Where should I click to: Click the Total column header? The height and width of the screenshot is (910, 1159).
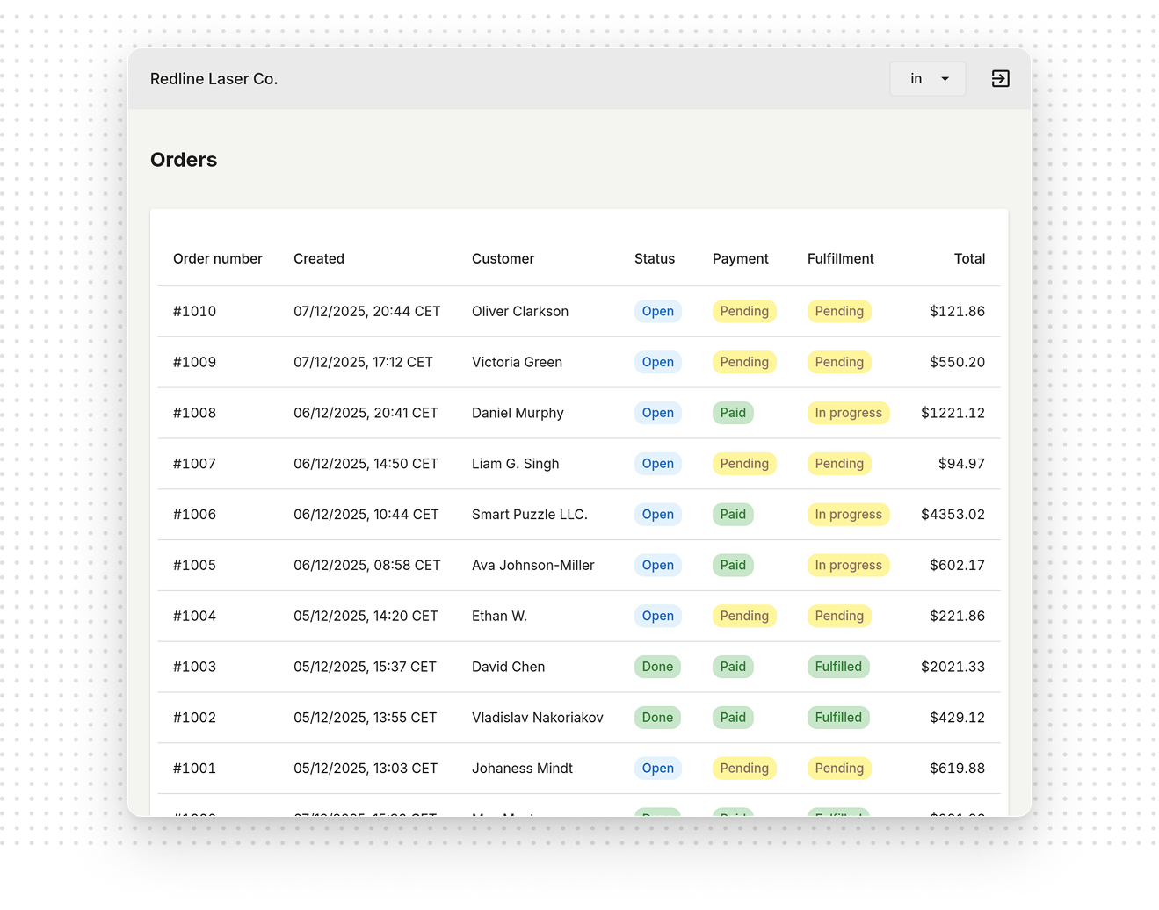pyautogui.click(x=968, y=259)
